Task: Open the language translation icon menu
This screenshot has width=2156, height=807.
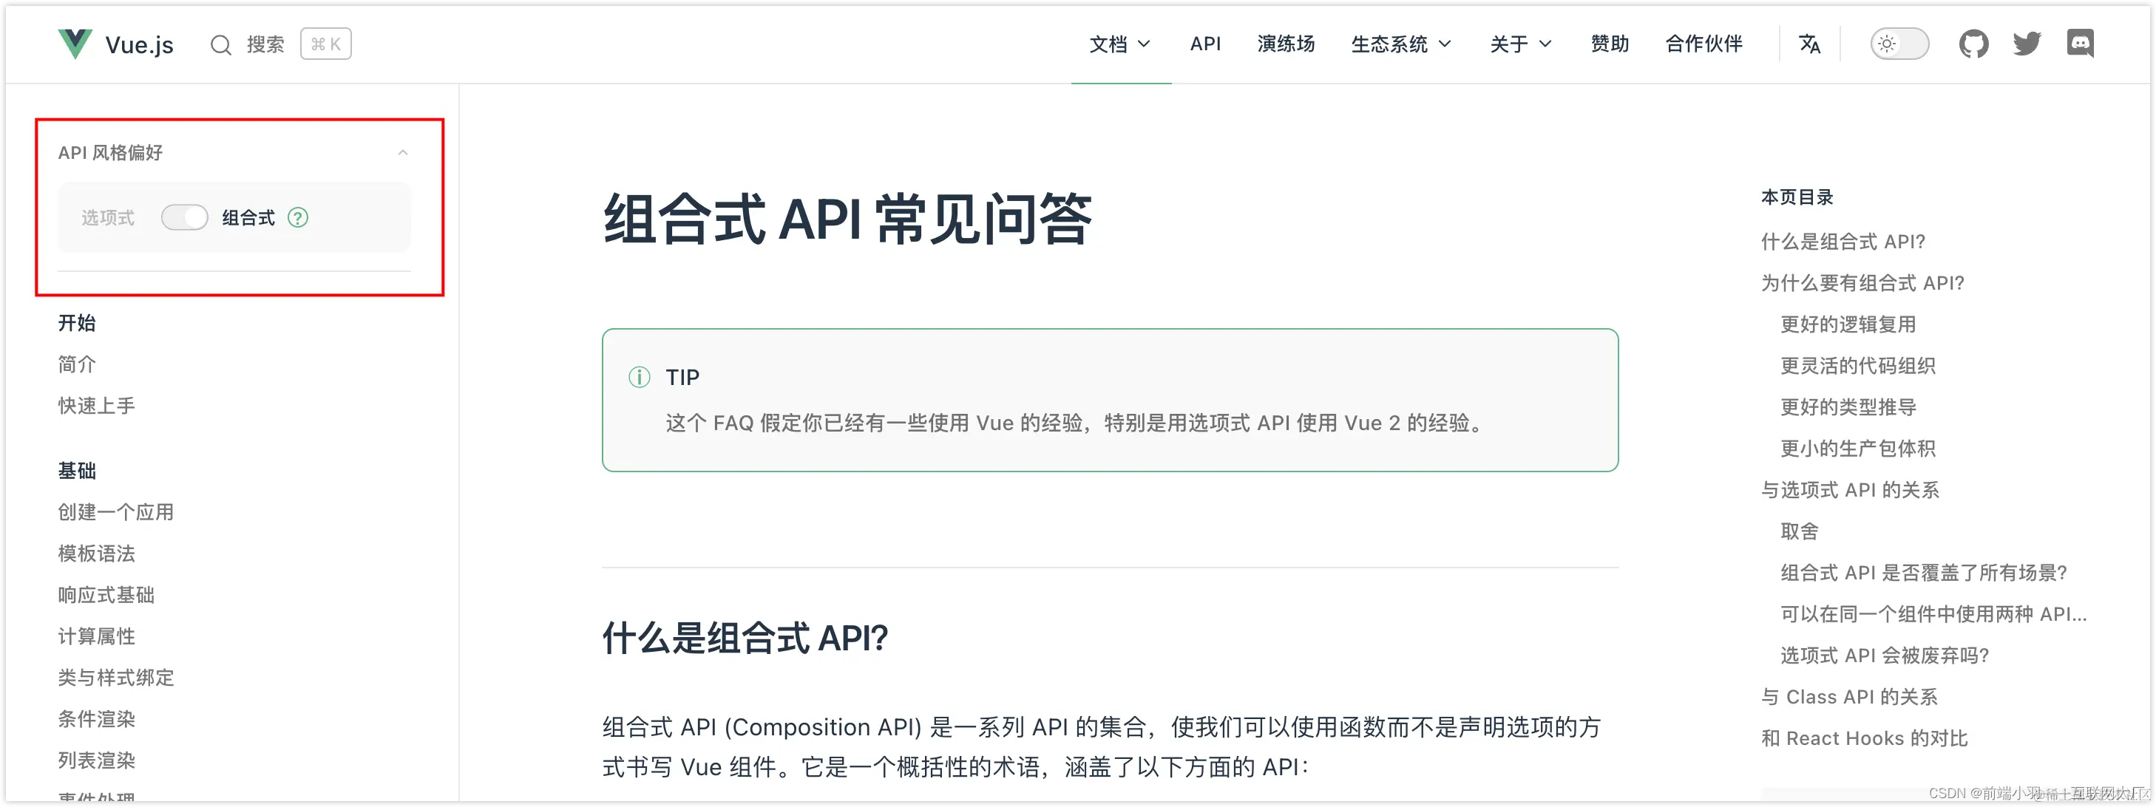Action: click(1809, 44)
